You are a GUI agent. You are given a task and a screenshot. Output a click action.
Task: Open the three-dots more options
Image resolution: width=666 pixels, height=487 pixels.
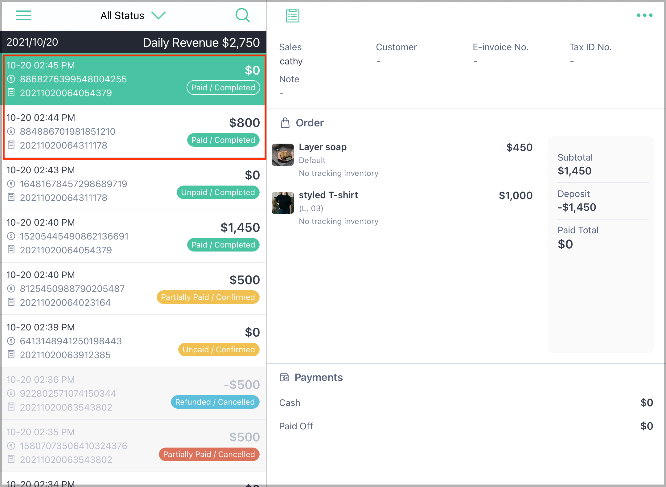point(645,15)
